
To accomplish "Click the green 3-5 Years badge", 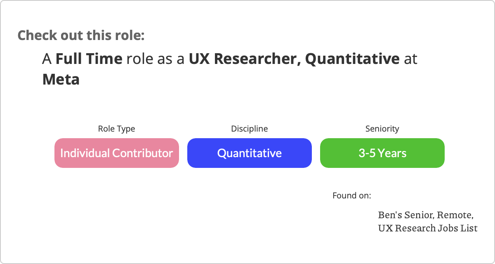I will (382, 153).
